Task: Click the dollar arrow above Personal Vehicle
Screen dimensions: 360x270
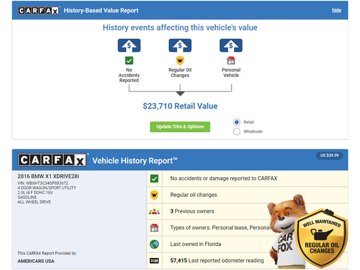Action: (231, 46)
